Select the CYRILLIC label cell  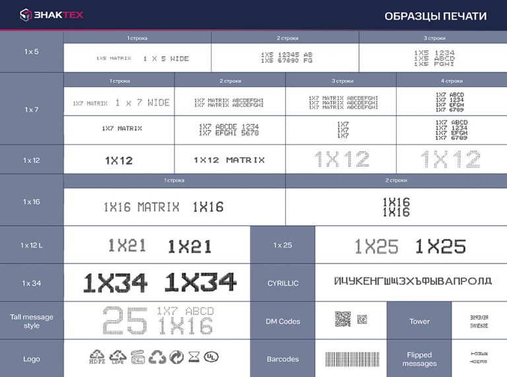pos(283,283)
